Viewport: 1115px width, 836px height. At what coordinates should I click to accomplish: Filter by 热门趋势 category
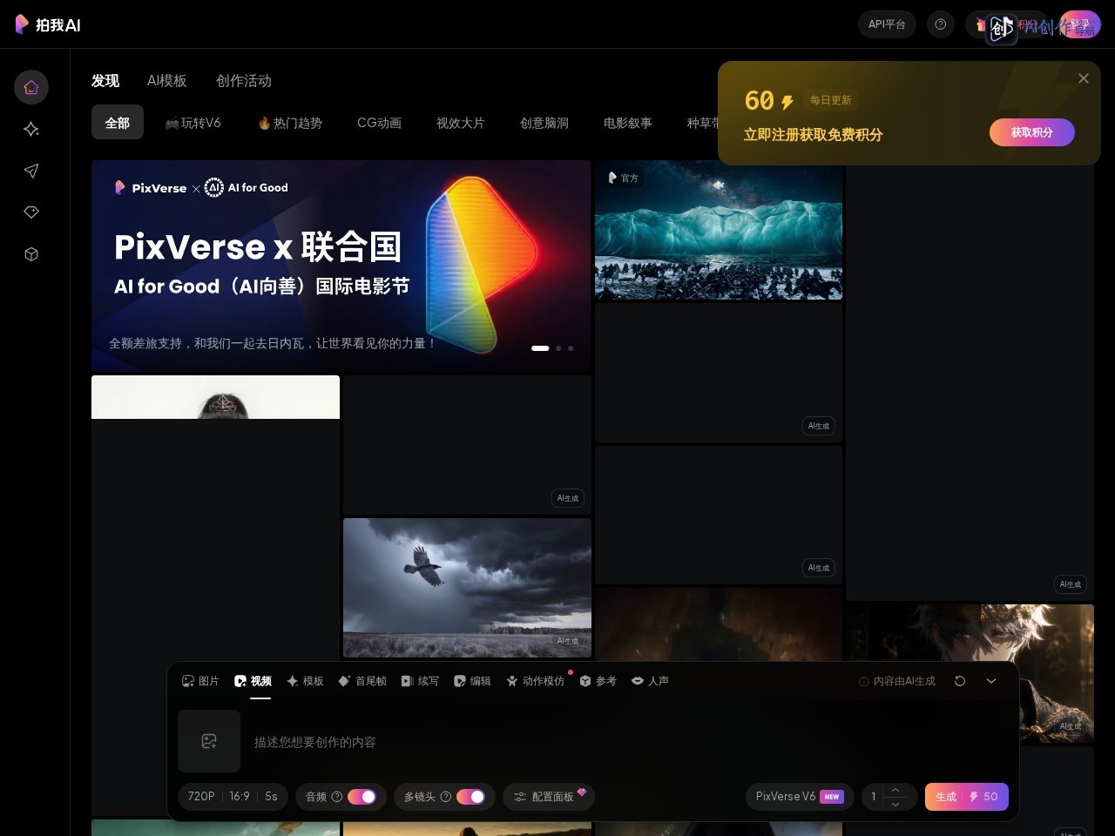click(290, 123)
